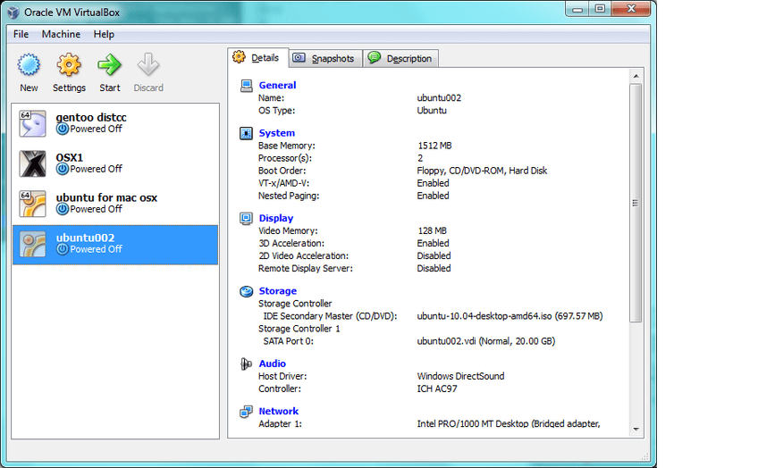Click the boot order Floppy, CD/DVD-ROM value

(482, 171)
